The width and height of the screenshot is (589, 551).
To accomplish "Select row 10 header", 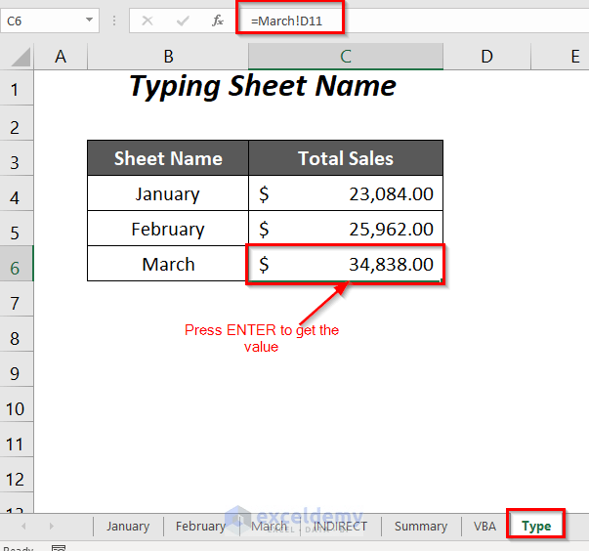I will pos(15,404).
